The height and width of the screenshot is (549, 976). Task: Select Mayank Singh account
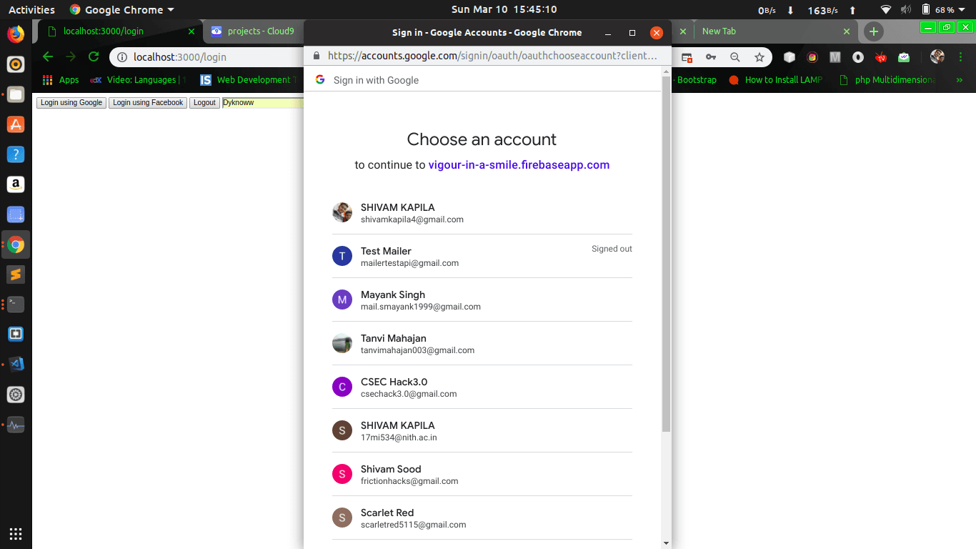tap(482, 300)
